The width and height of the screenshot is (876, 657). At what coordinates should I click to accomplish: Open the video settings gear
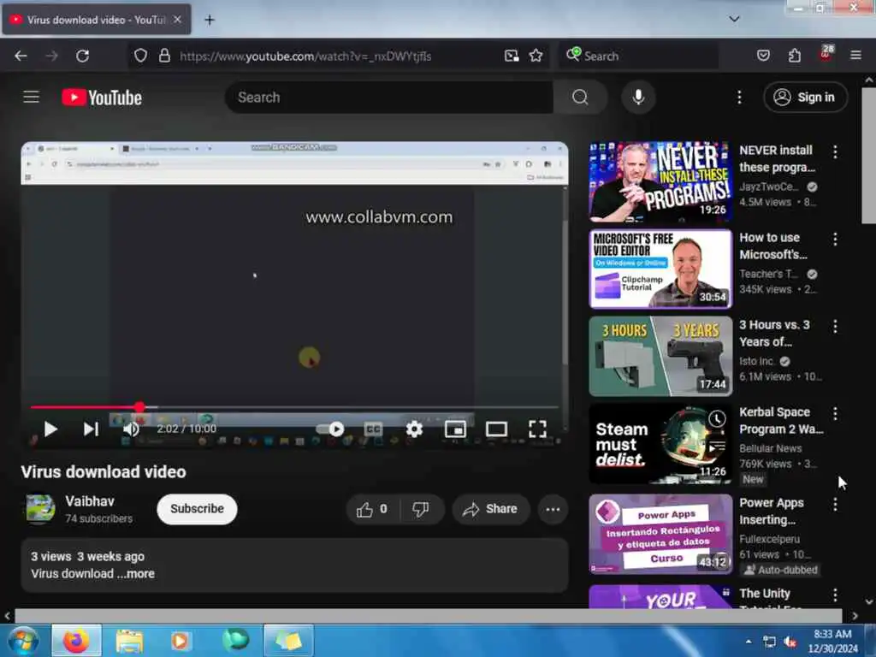tap(414, 429)
